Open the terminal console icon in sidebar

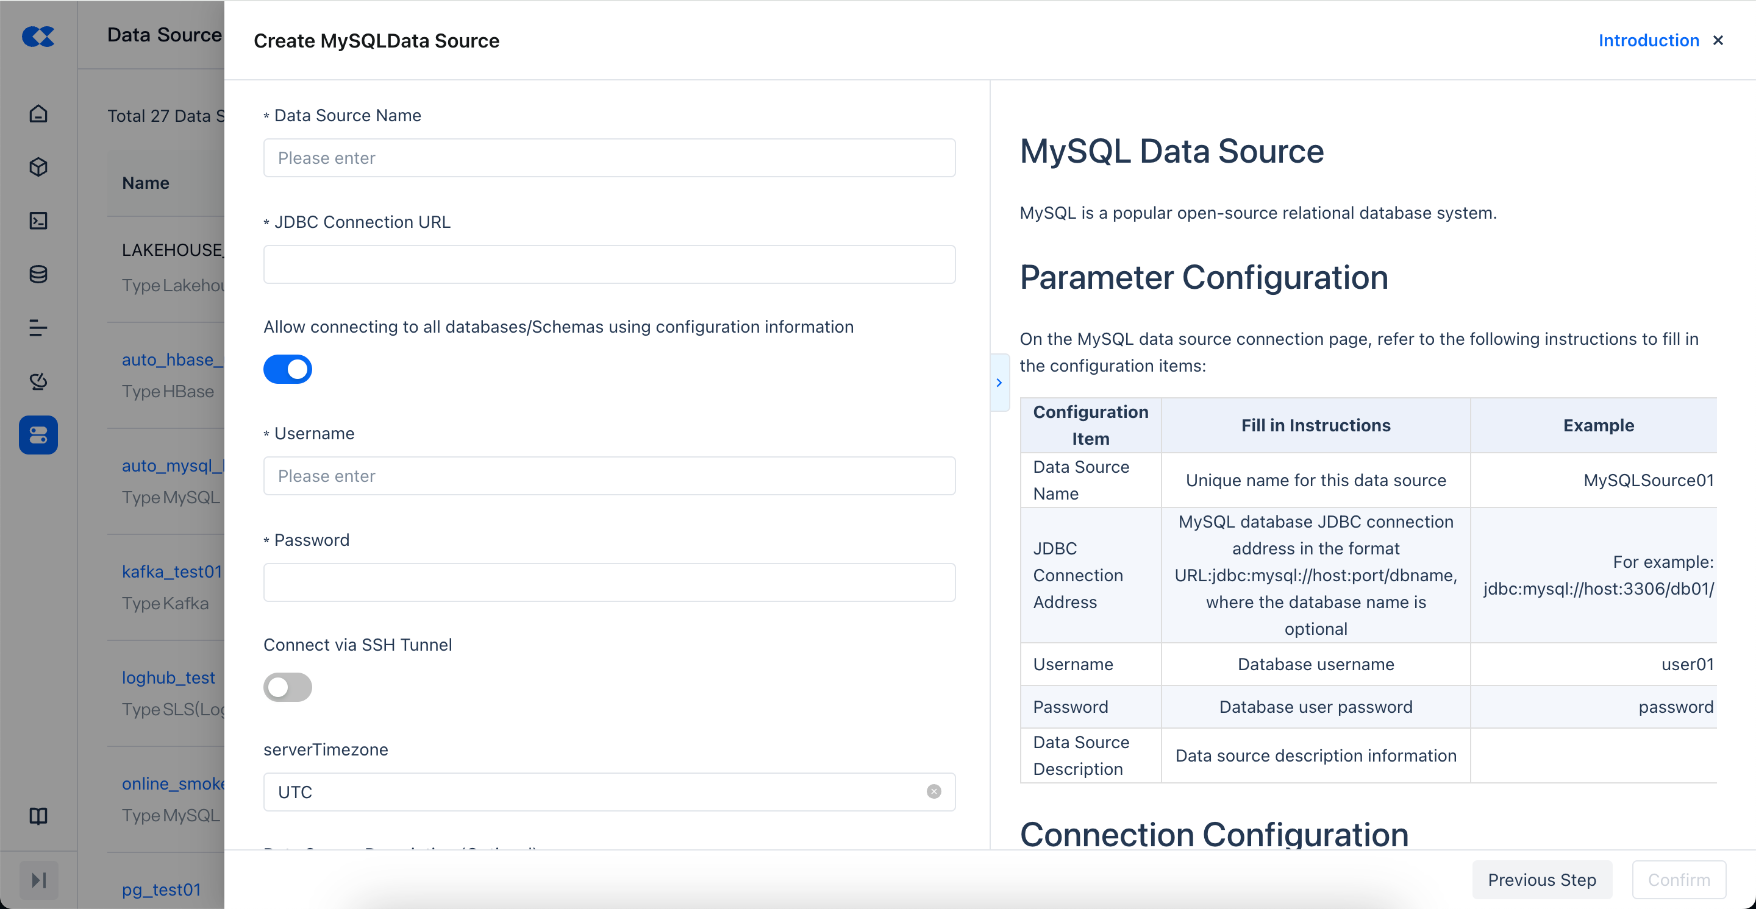(38, 221)
